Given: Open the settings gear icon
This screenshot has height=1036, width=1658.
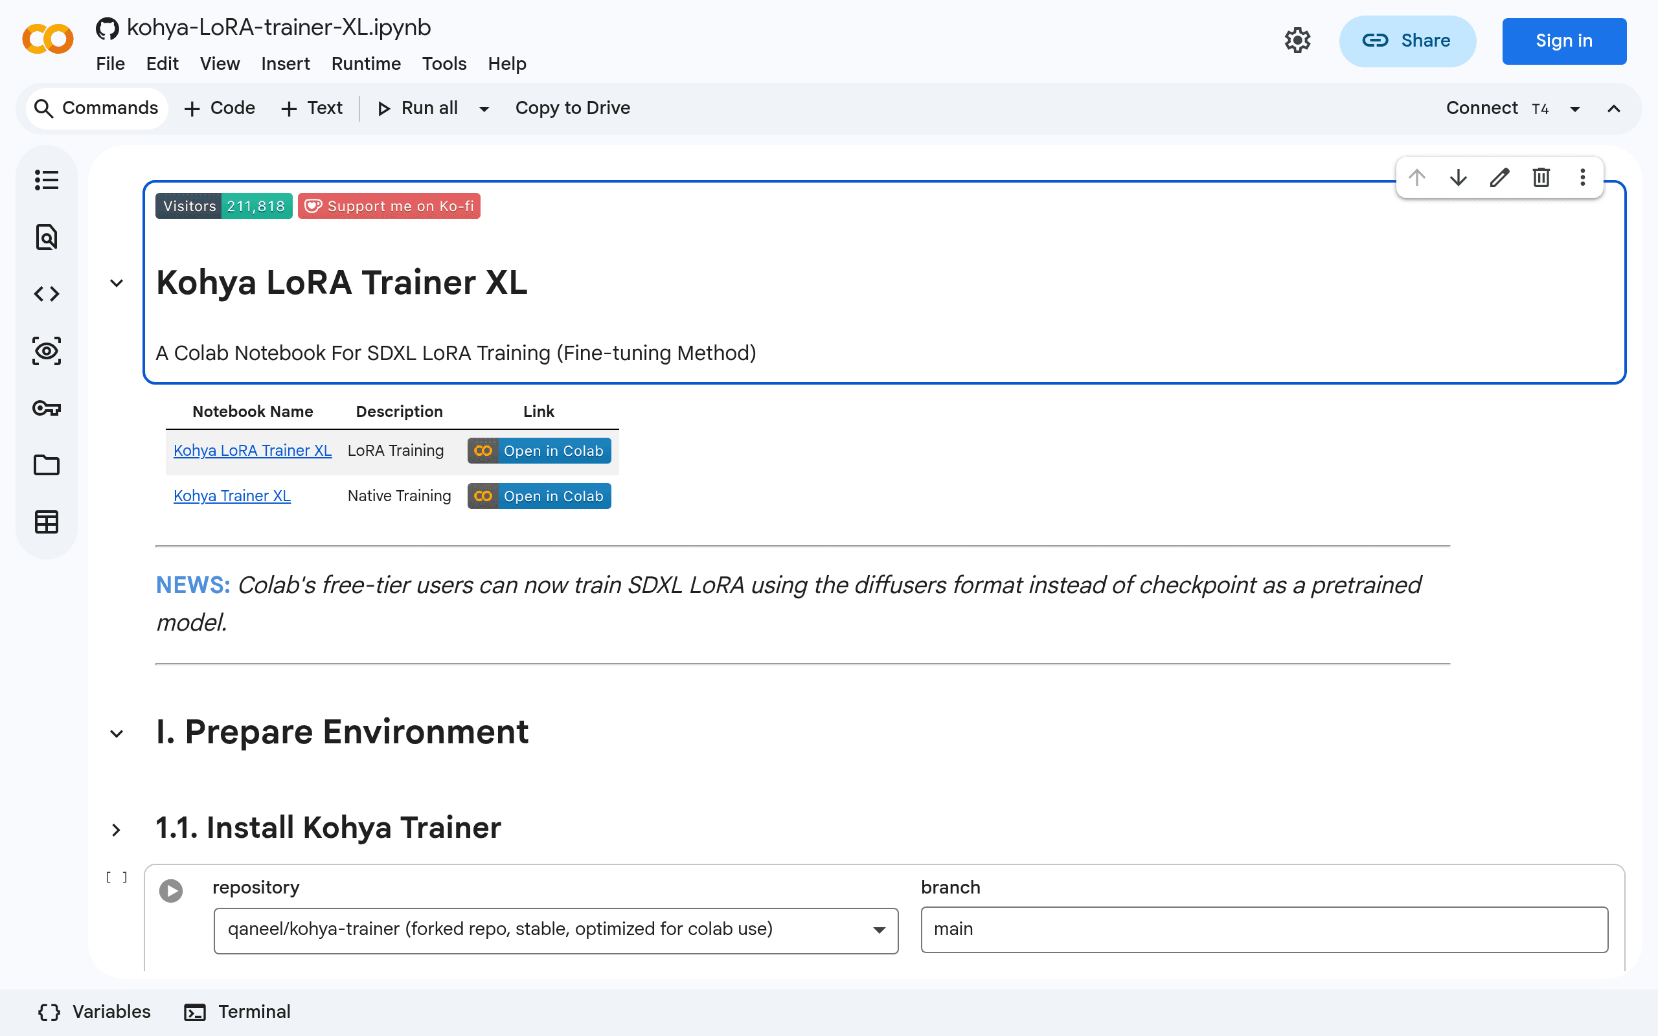Looking at the screenshot, I should click(1297, 40).
